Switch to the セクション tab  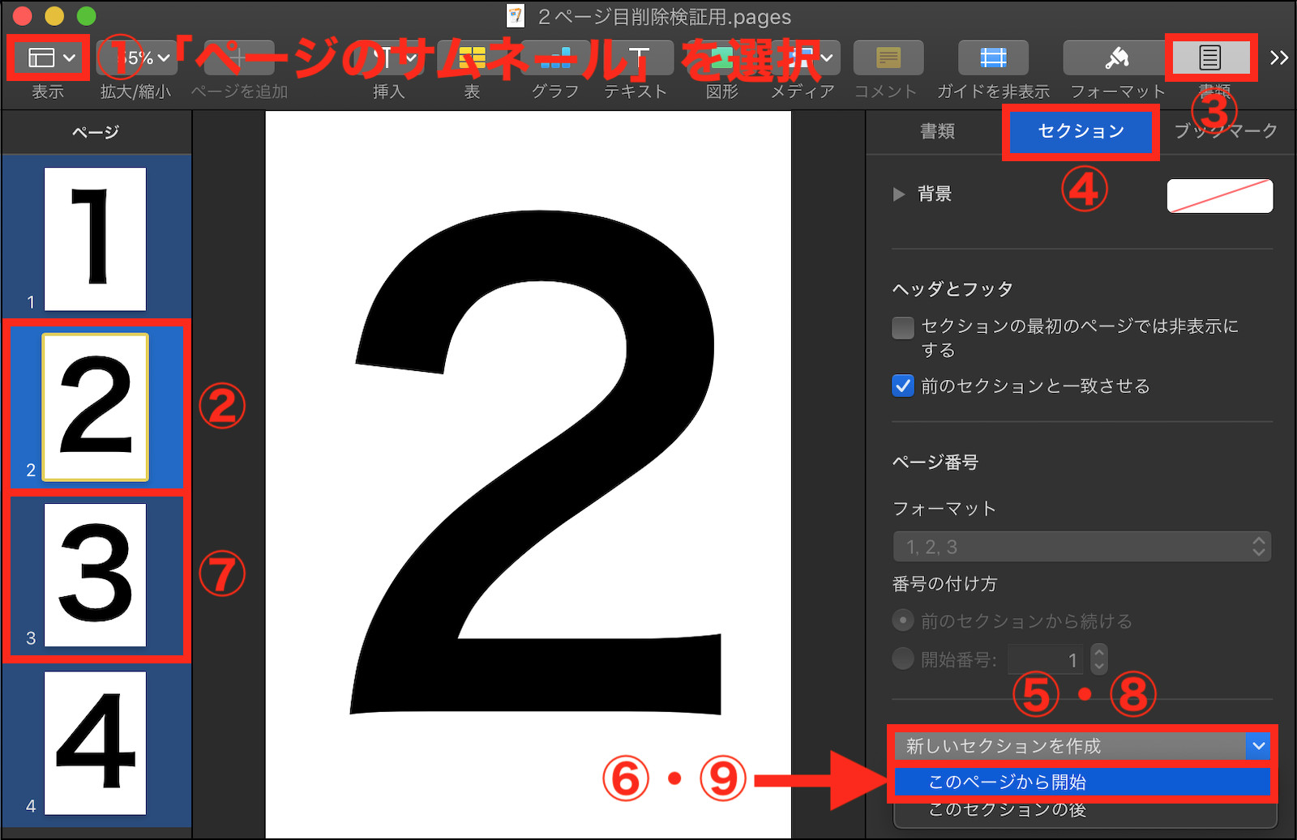1081,131
